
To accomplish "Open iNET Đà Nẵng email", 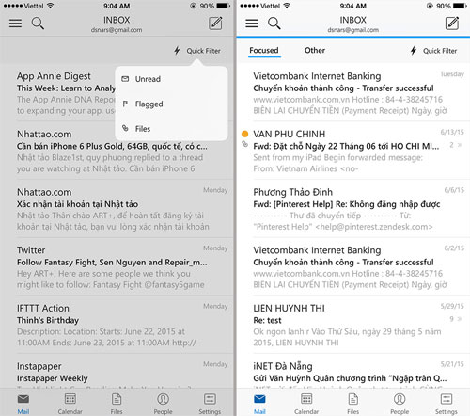I will tap(353, 372).
